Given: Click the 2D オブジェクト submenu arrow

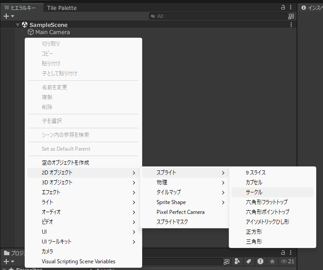Looking at the screenshot, I should tap(134, 173).
